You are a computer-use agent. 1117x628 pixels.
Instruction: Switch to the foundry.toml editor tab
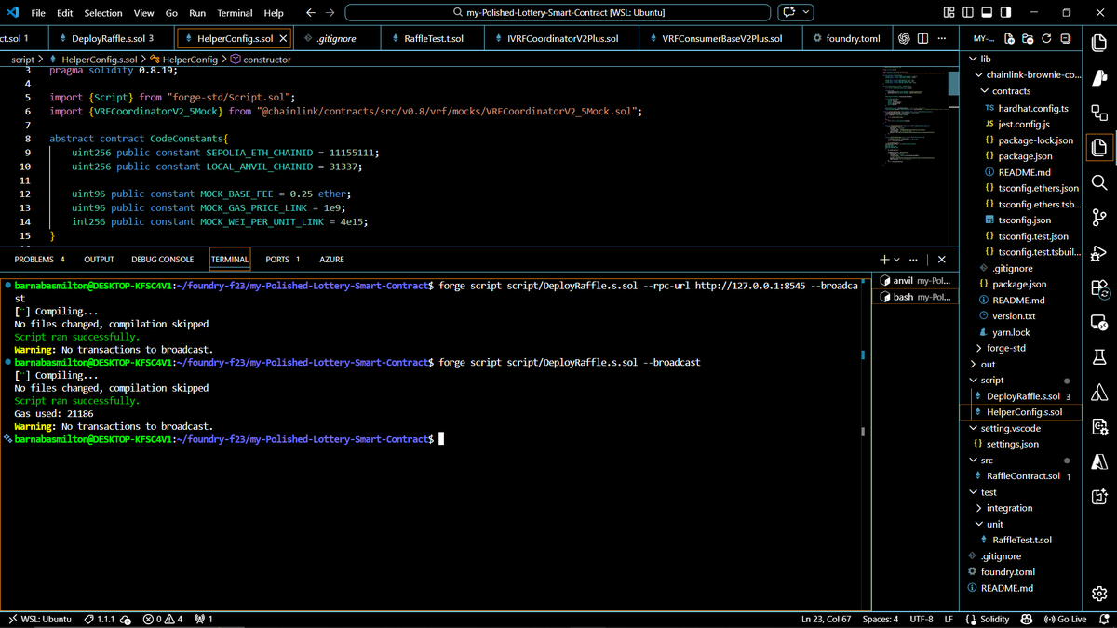pyautogui.click(x=846, y=39)
